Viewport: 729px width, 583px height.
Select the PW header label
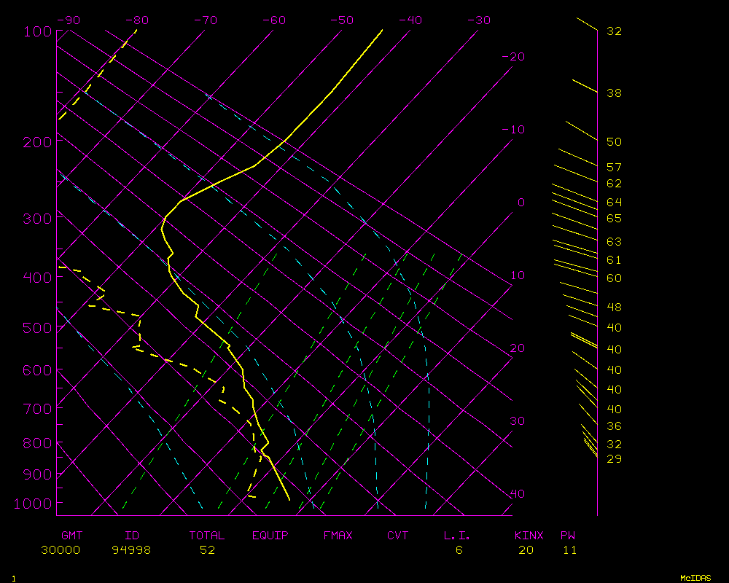pyautogui.click(x=568, y=536)
